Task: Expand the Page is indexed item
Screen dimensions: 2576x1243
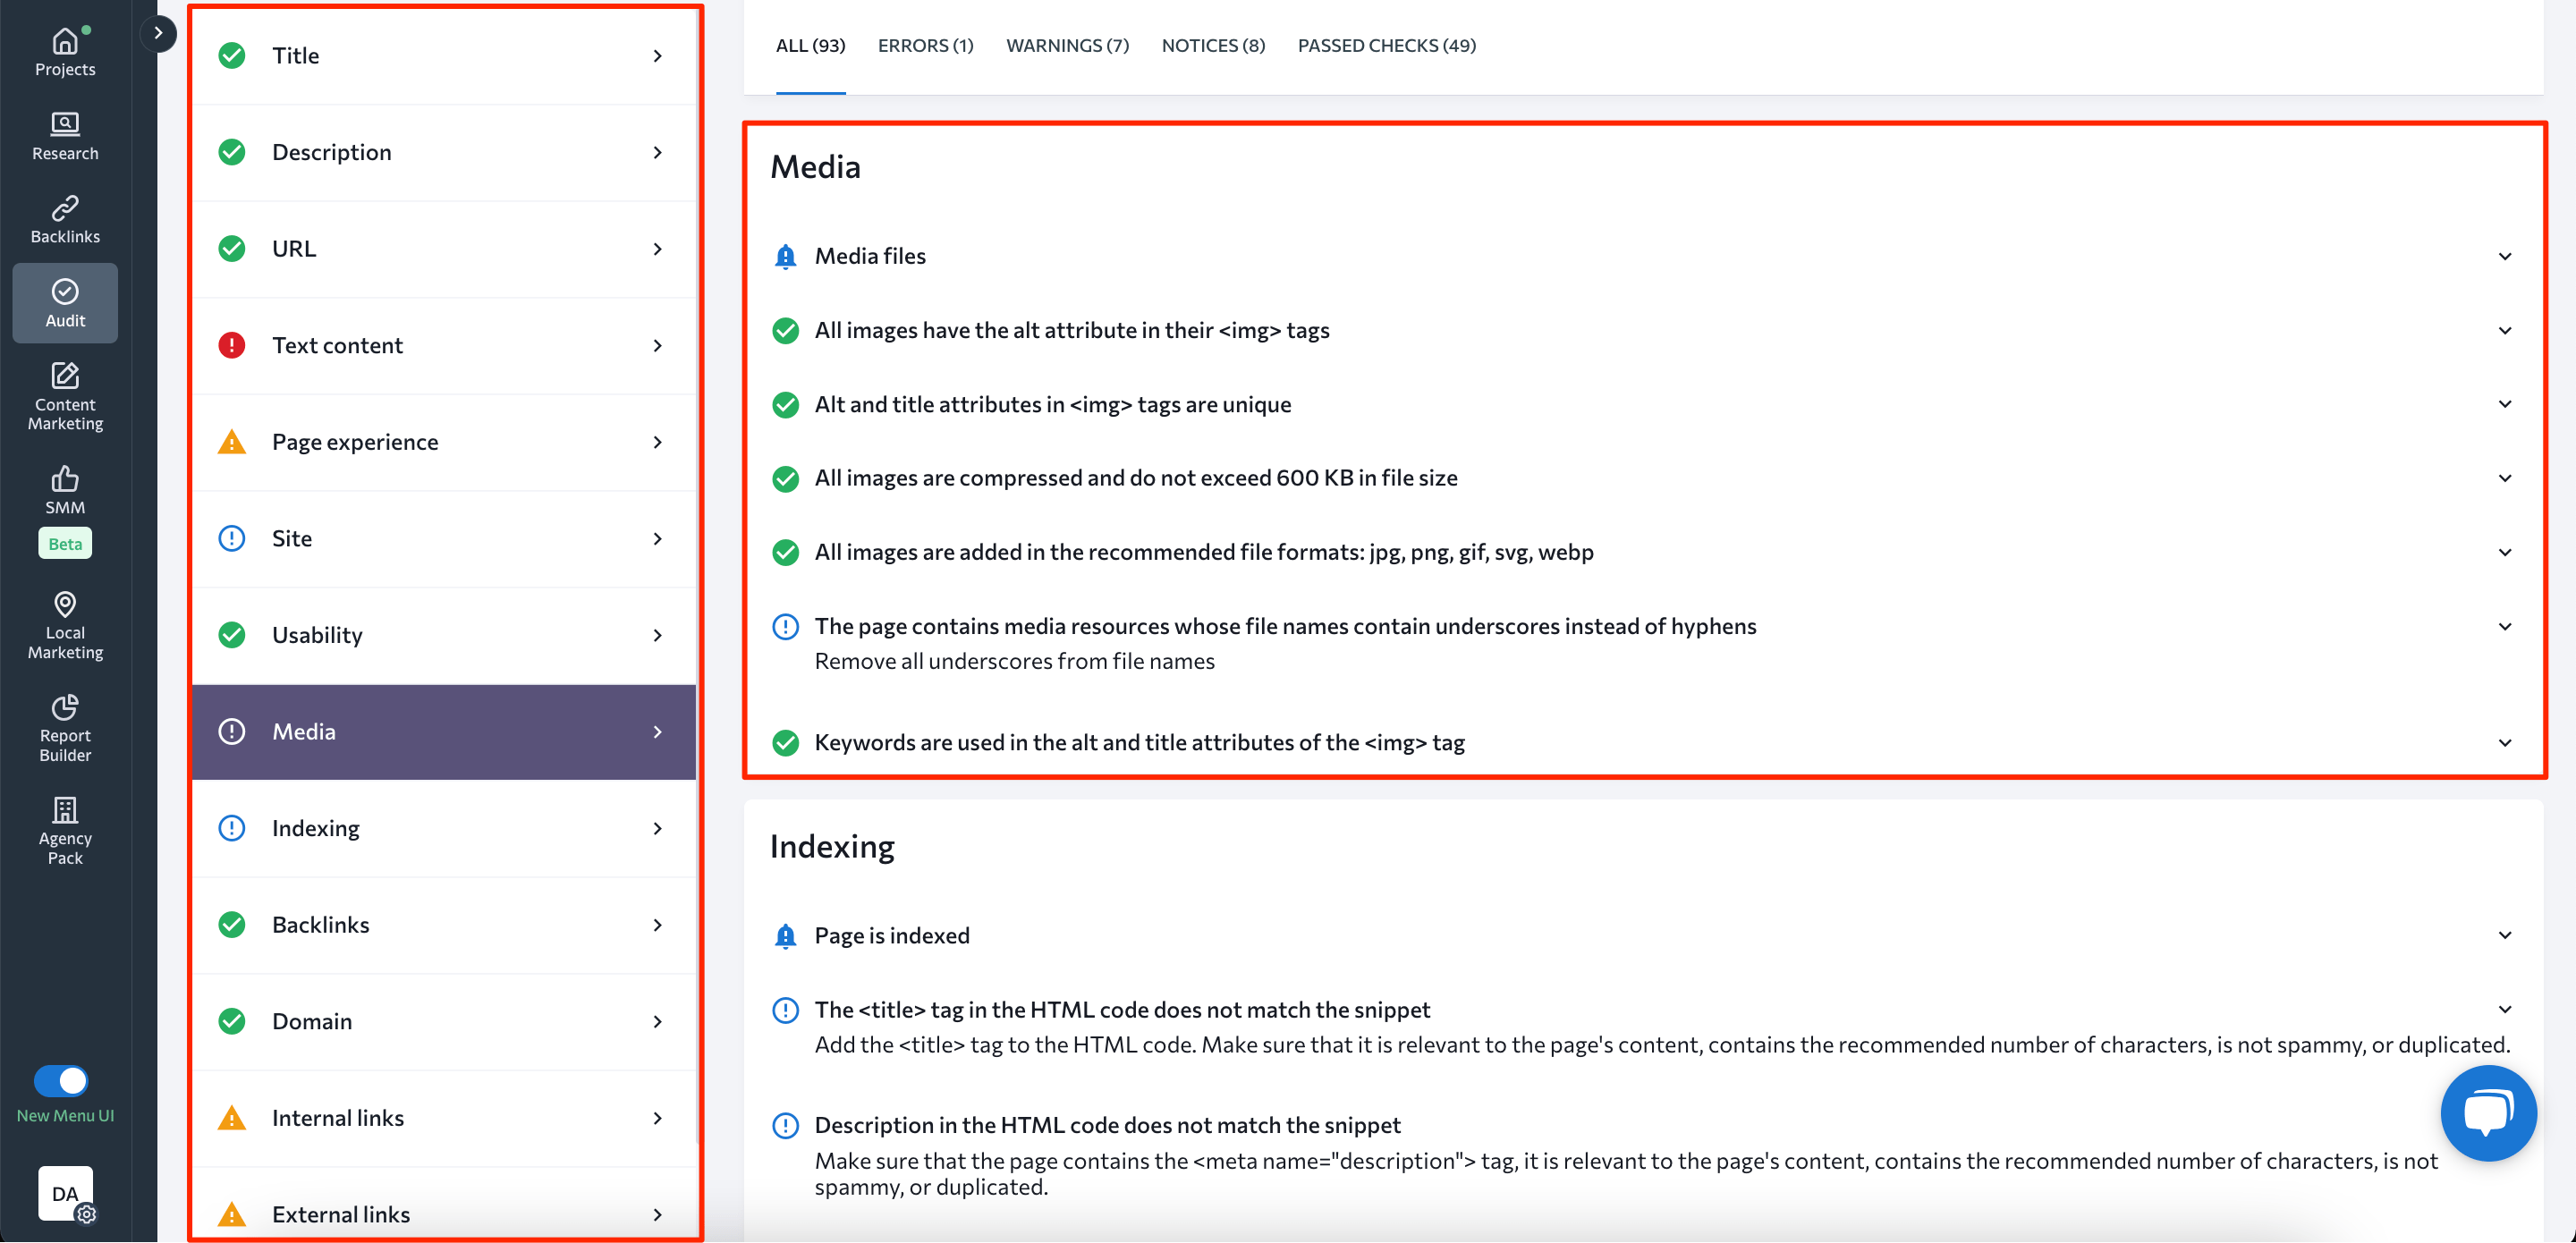Action: pos(2505,936)
